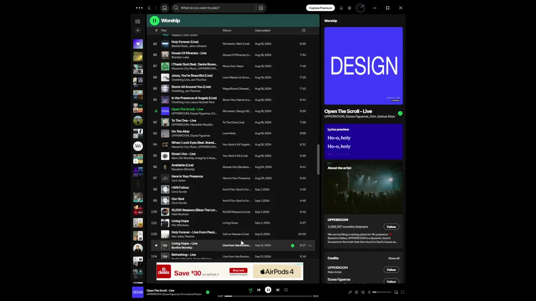Image resolution: width=536 pixels, height=301 pixels.
Task: Toggle saved checkmark in the now playing panel
Action: tap(400, 113)
